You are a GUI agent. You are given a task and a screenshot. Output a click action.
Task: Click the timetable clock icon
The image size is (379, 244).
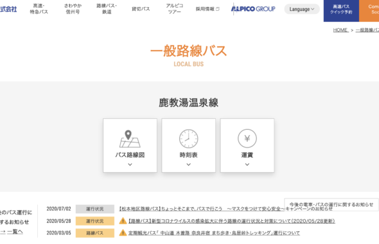tap(188, 139)
